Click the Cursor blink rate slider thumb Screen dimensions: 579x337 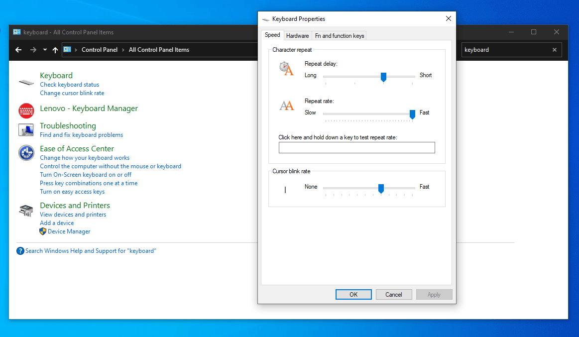381,188
